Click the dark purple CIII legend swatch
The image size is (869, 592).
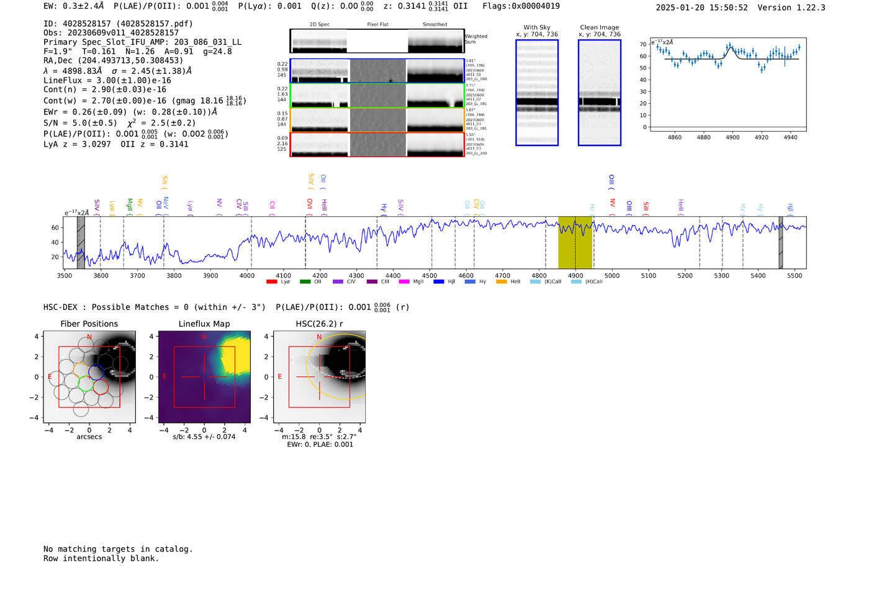[372, 282]
